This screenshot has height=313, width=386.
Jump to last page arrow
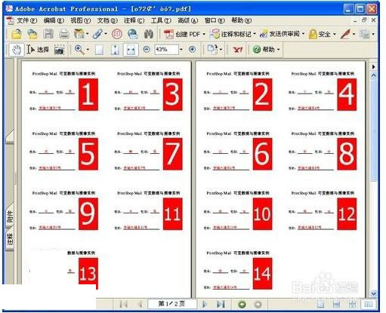coord(221,304)
